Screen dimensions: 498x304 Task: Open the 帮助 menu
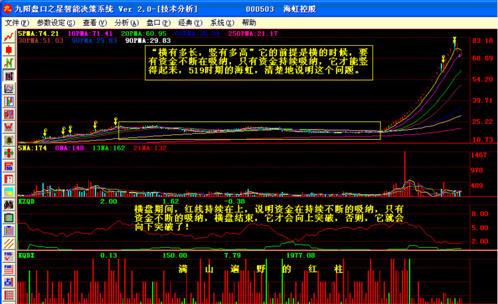pos(249,23)
